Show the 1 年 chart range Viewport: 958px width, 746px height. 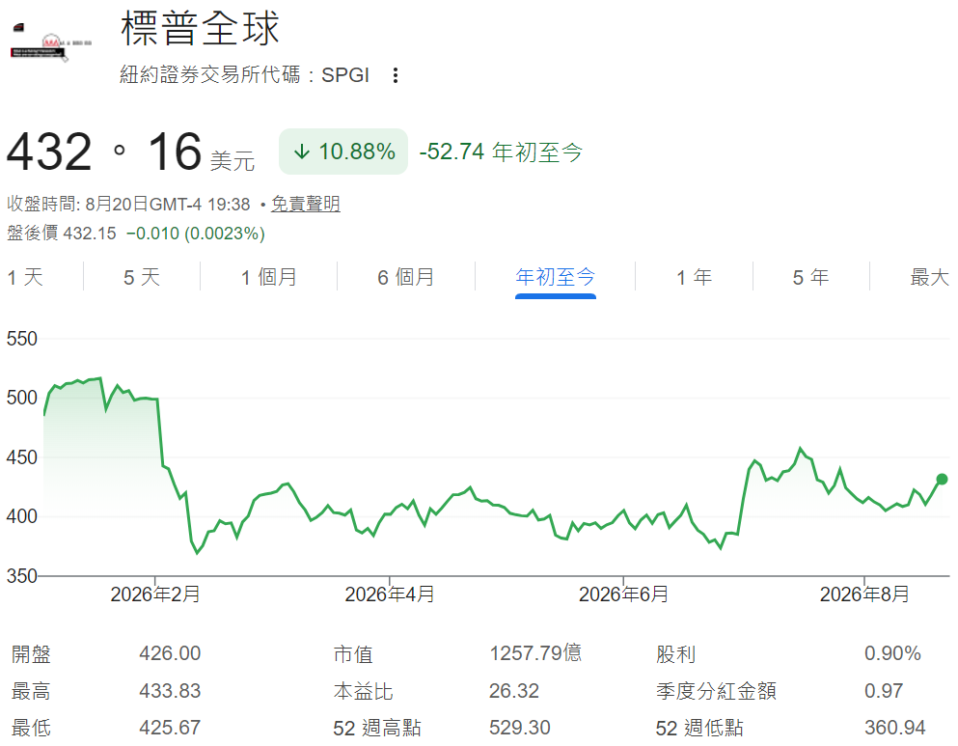(x=694, y=277)
